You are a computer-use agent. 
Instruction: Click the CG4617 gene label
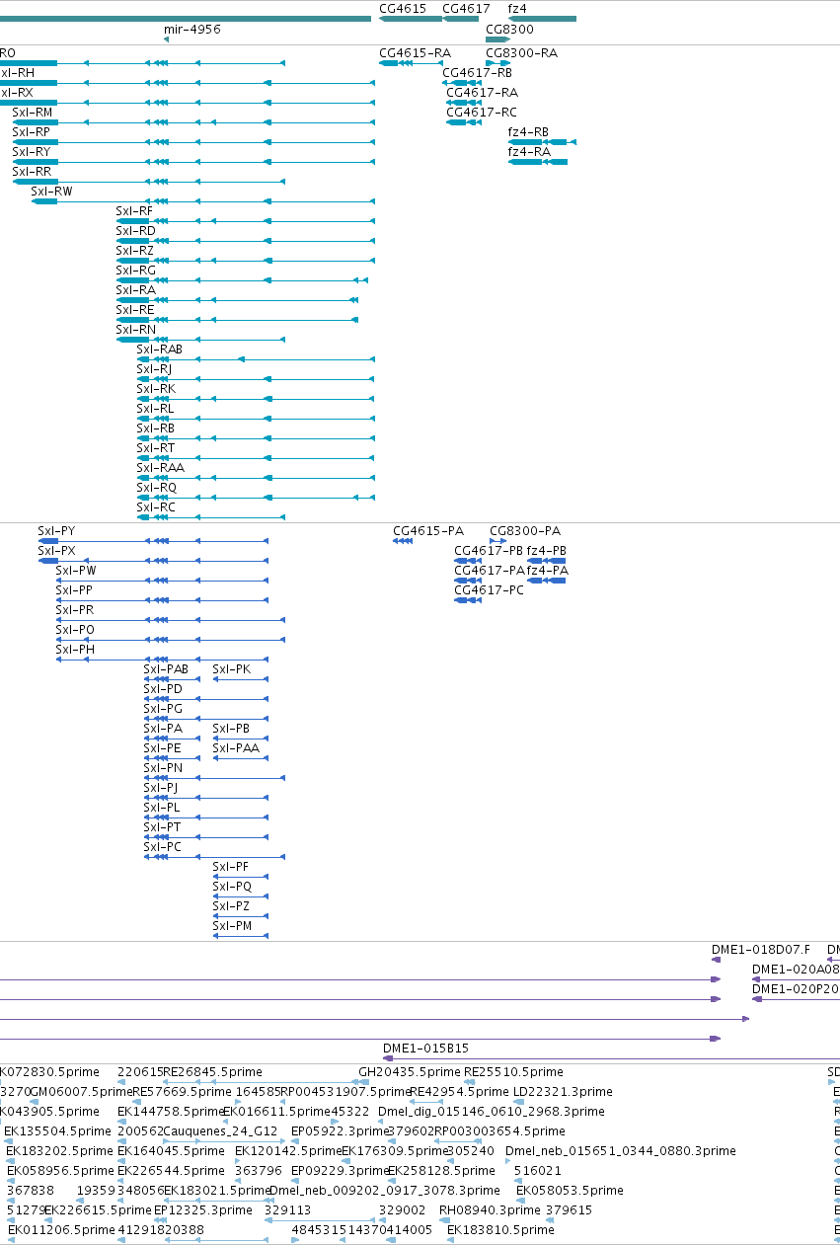466,8
